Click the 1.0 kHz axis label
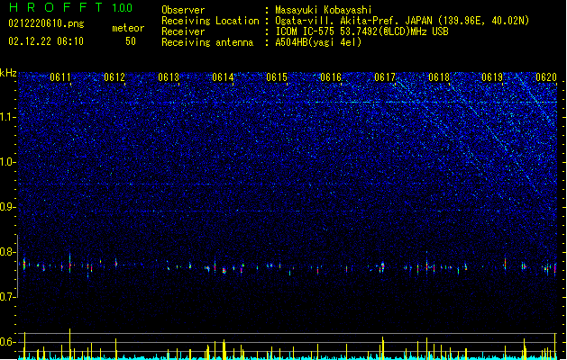 click(x=8, y=162)
